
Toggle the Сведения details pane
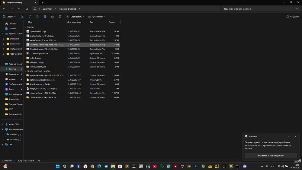click(293, 17)
